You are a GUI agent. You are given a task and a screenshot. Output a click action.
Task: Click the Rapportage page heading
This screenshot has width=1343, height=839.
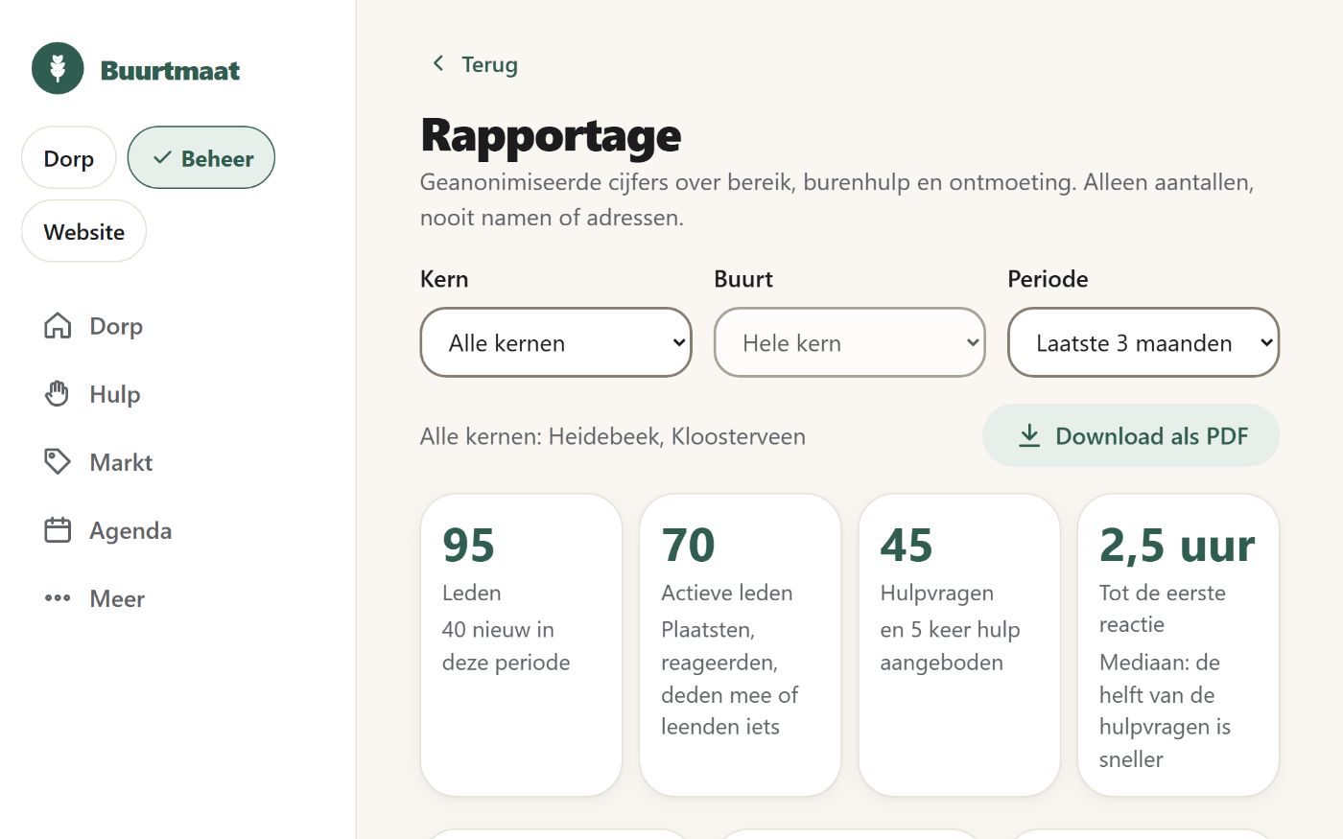551,135
